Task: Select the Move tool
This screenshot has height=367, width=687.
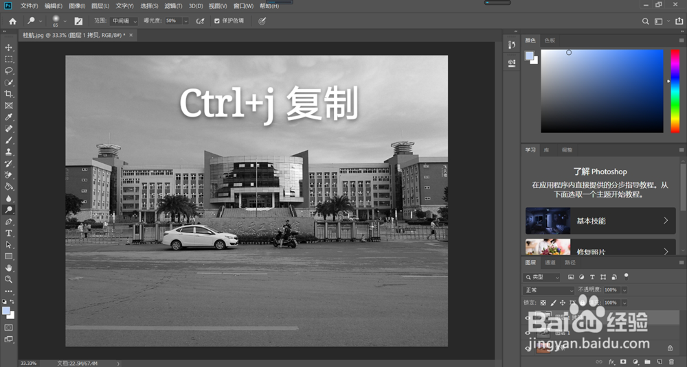Action: (x=8, y=47)
